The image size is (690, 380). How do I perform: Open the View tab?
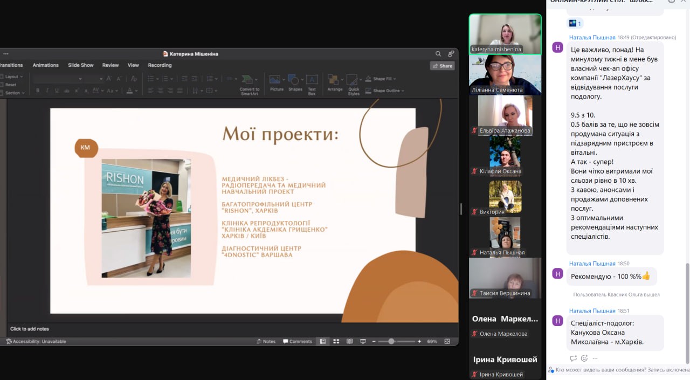click(x=133, y=65)
